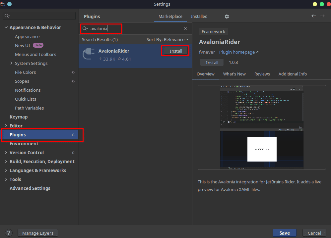Open the Plugin homepage link
This screenshot has height=238, width=331.
coord(237,52)
